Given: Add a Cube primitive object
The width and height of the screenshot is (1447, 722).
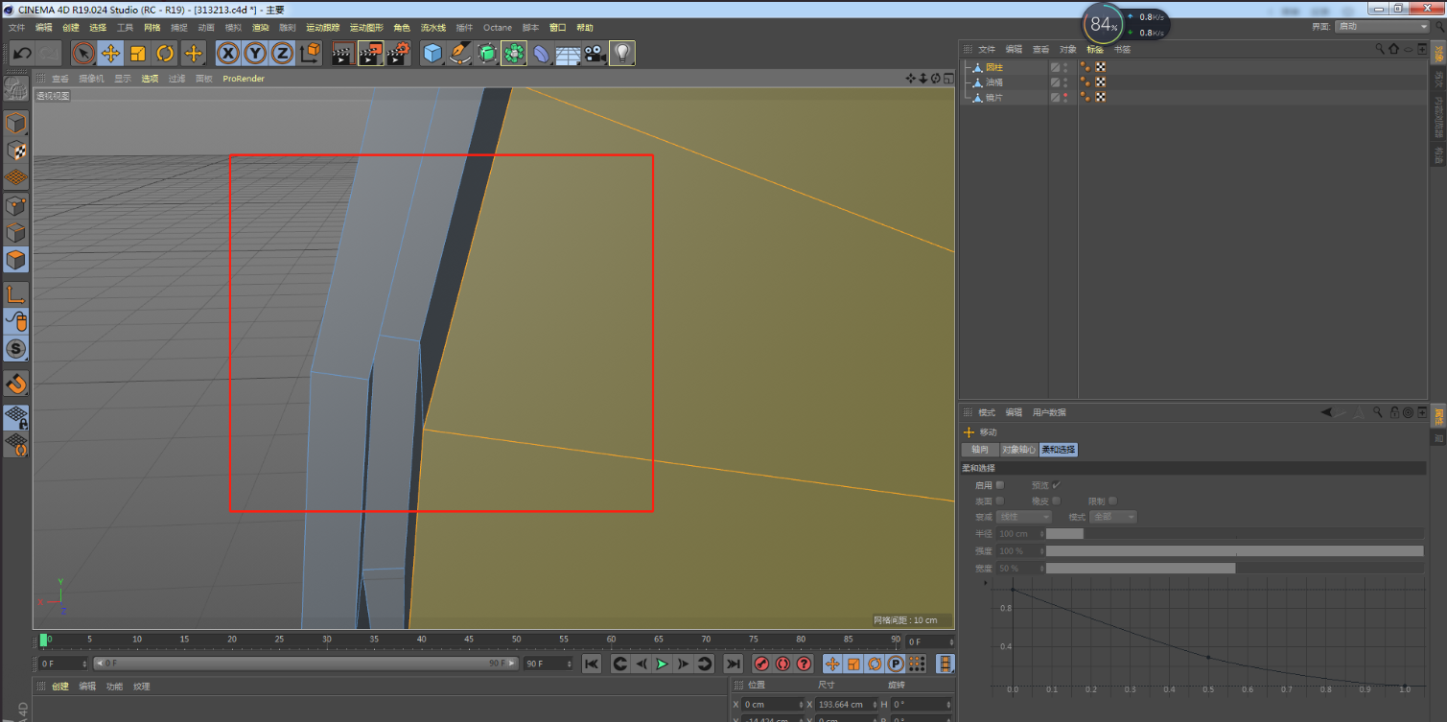Looking at the screenshot, I should (x=432, y=54).
